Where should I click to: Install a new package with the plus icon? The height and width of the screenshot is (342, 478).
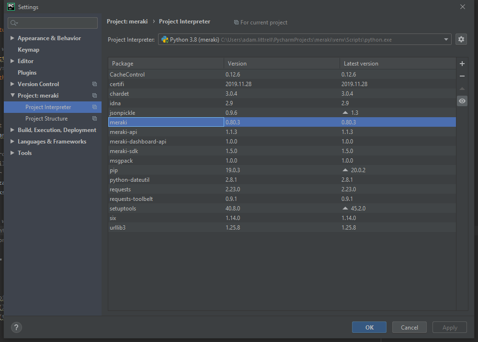[462, 63]
